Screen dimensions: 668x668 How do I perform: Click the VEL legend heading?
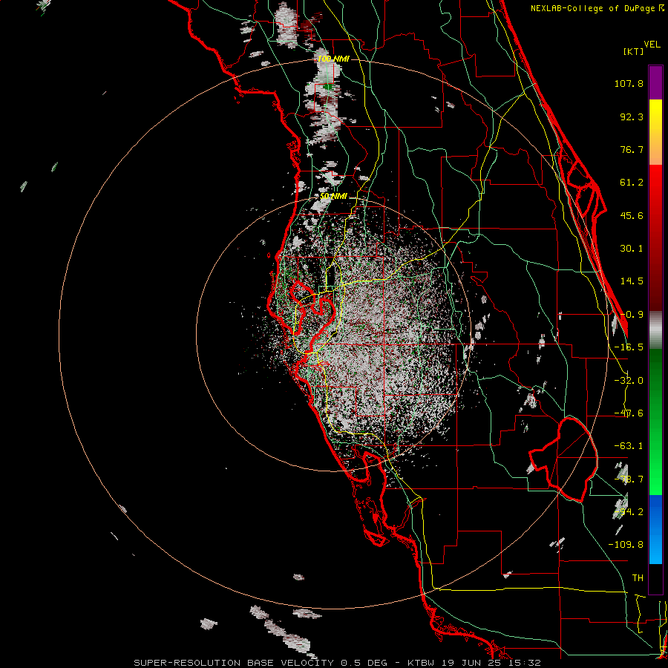(652, 45)
